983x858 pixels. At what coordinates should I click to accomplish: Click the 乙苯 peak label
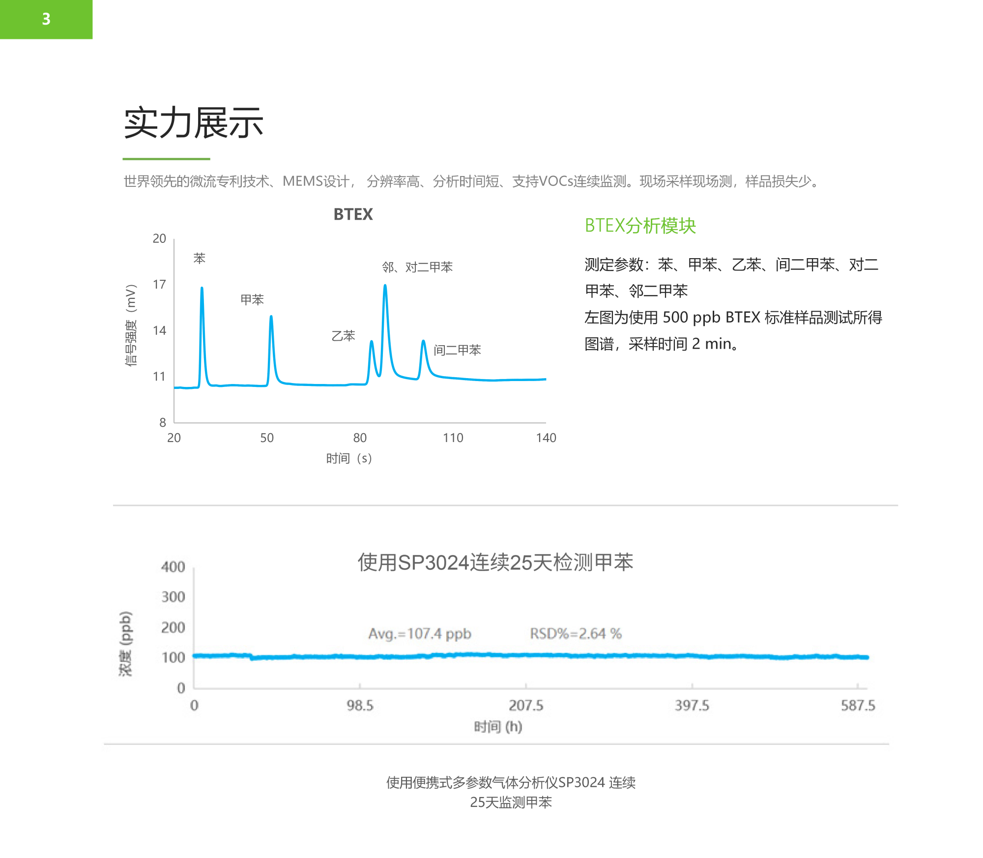[343, 336]
